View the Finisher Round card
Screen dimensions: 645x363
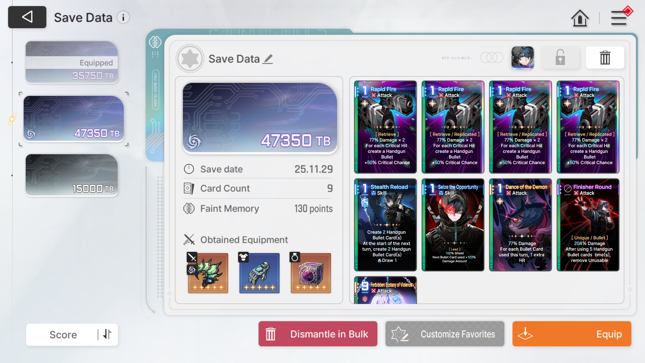588,225
